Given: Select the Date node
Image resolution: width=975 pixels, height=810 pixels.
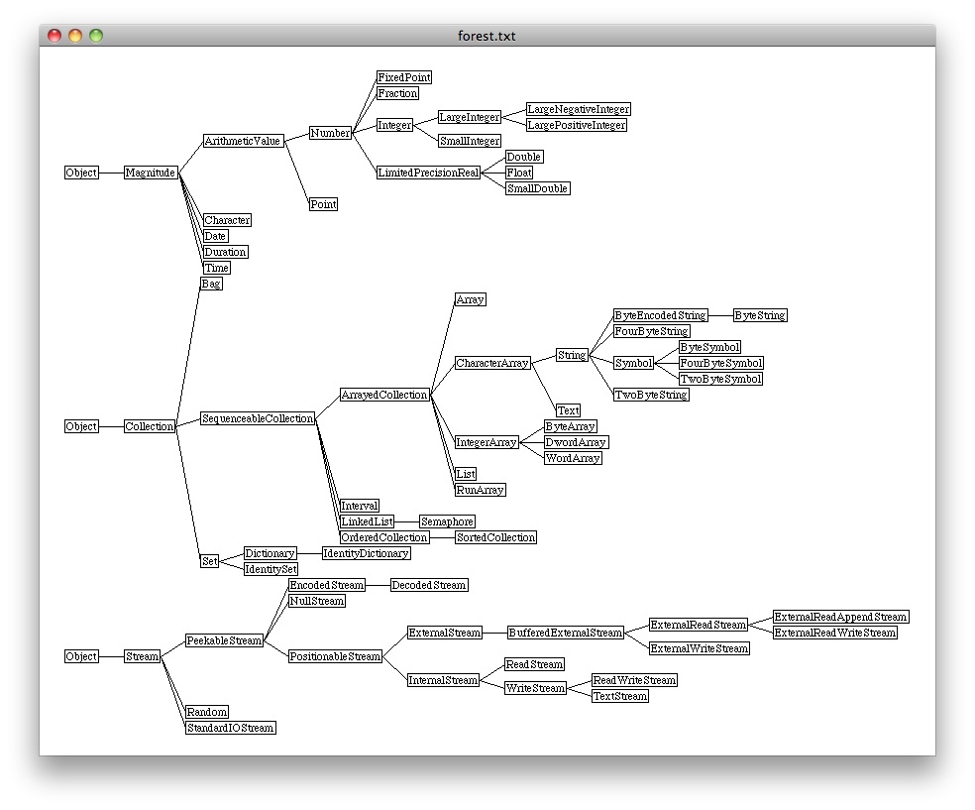Looking at the screenshot, I should 216,236.
